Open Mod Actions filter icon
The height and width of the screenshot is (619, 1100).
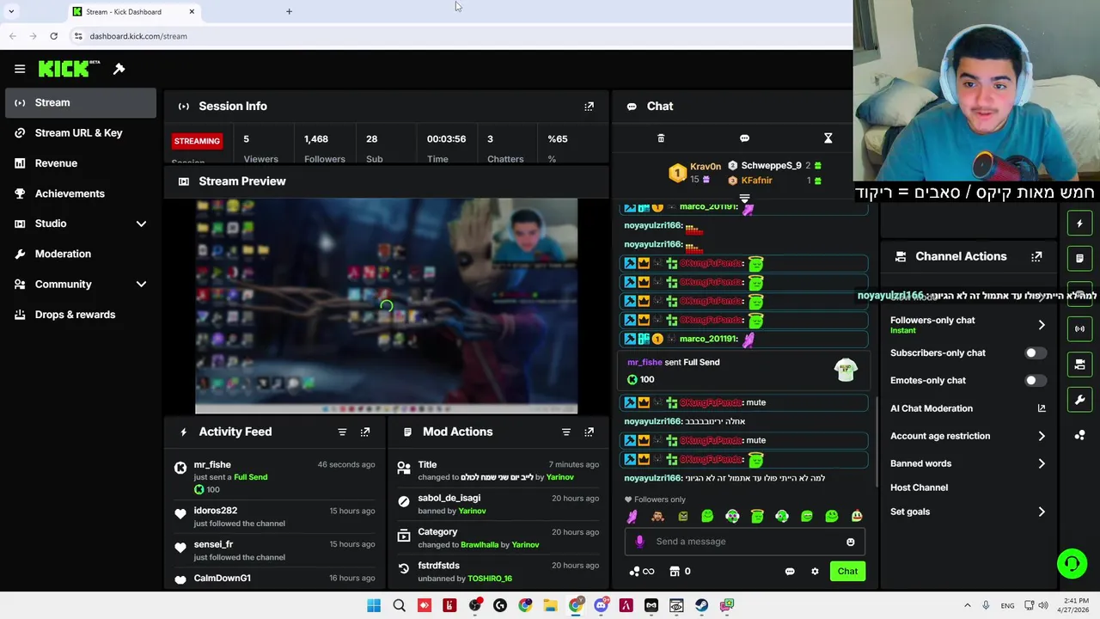coord(565,432)
